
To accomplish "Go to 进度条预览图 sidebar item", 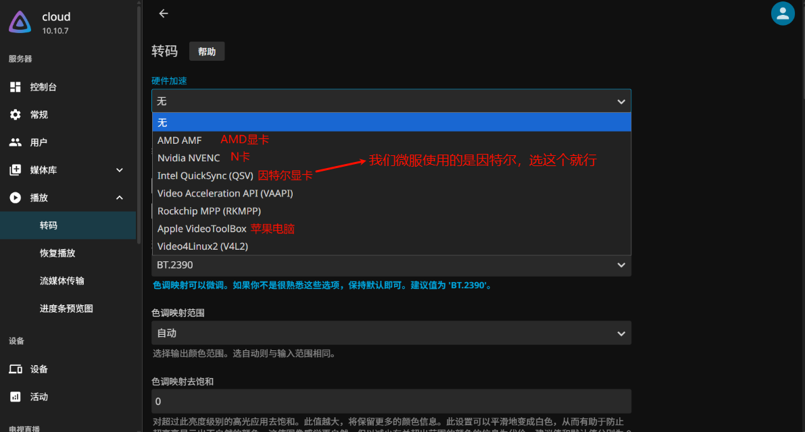I will tap(68, 308).
